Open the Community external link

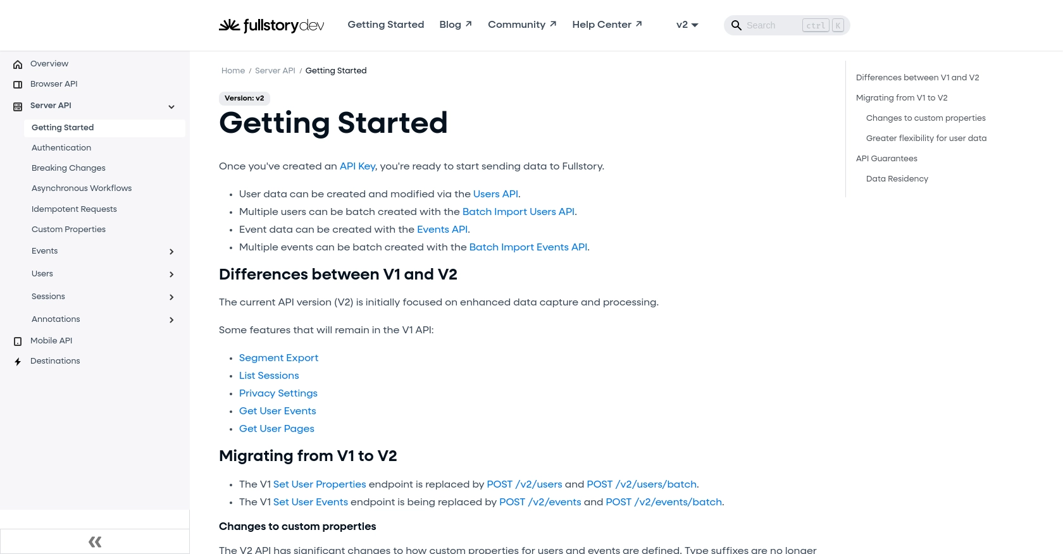pos(522,25)
